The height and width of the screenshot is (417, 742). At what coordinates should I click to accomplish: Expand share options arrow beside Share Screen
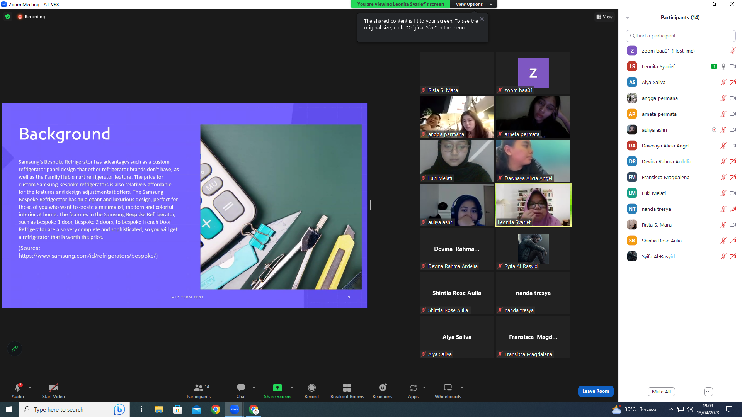pos(292,388)
